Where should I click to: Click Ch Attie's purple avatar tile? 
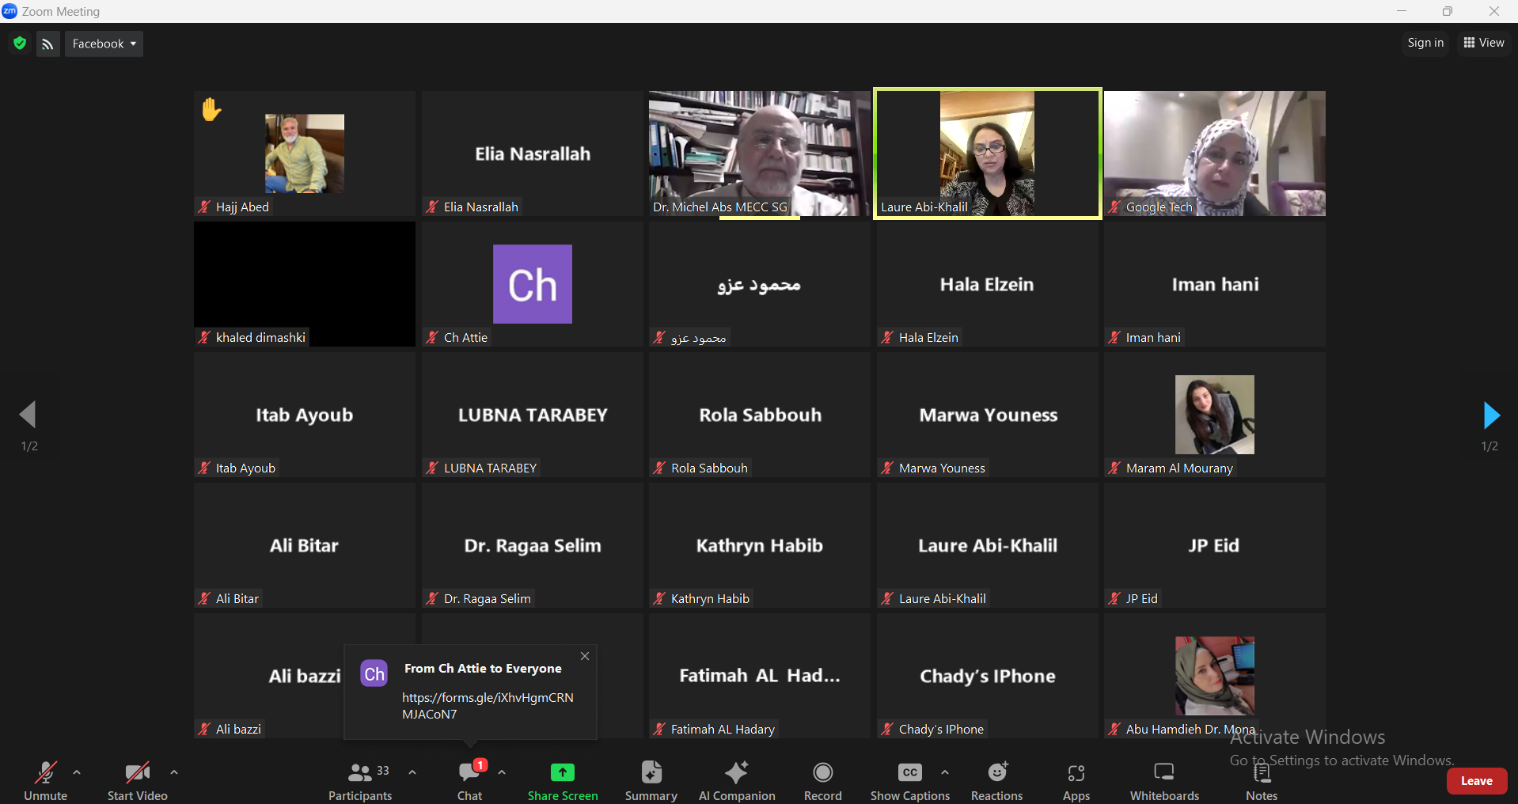point(533,284)
